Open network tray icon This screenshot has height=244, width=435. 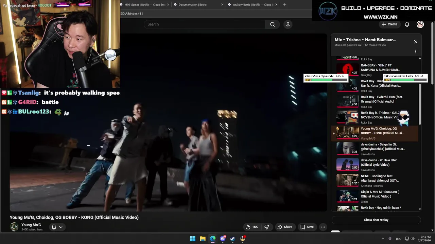(407, 239)
